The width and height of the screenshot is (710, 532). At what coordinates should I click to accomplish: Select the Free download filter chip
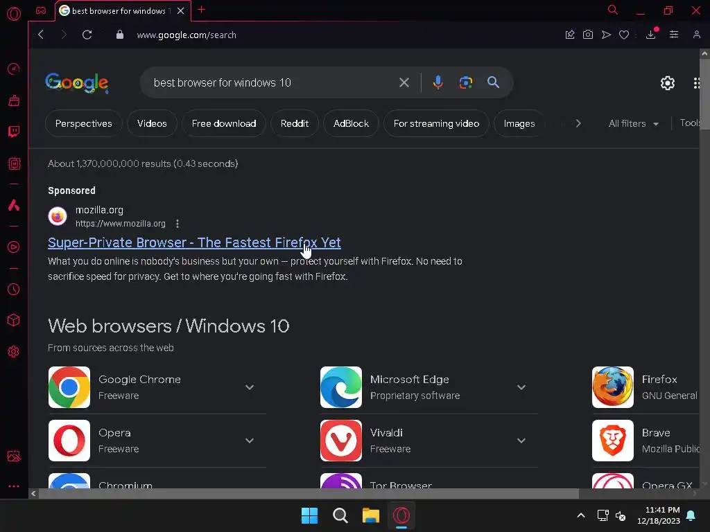point(224,123)
